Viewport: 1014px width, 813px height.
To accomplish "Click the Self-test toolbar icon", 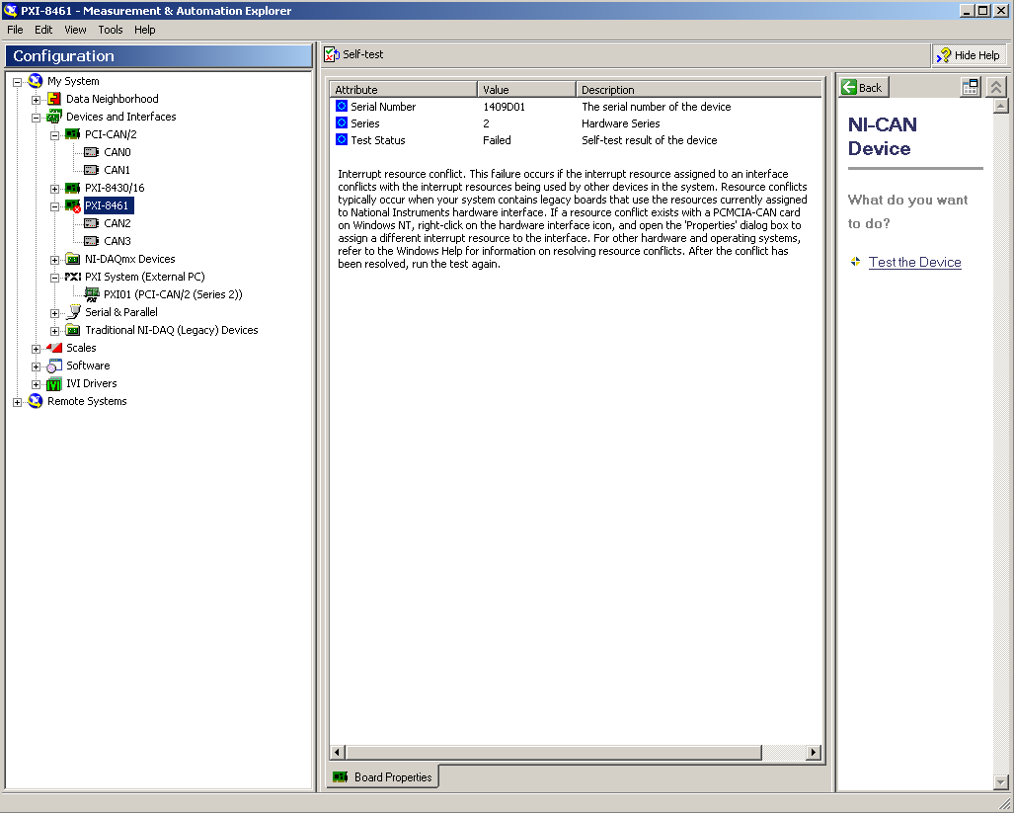I will tap(333, 54).
